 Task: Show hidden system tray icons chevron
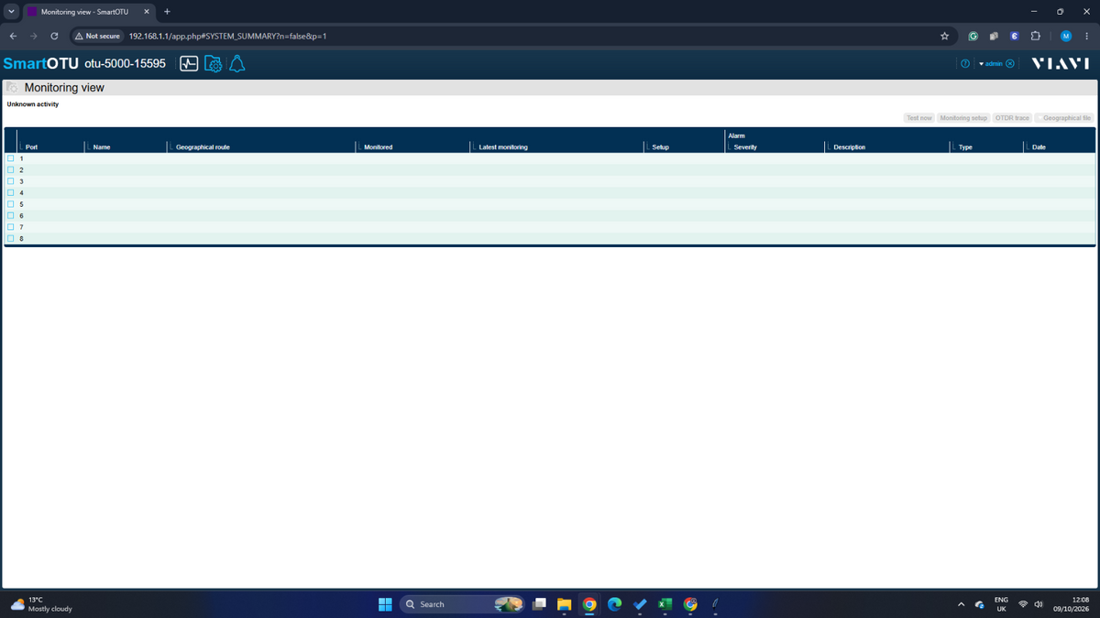click(x=961, y=604)
